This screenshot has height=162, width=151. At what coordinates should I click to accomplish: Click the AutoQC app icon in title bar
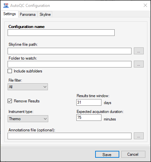coord(6,6)
